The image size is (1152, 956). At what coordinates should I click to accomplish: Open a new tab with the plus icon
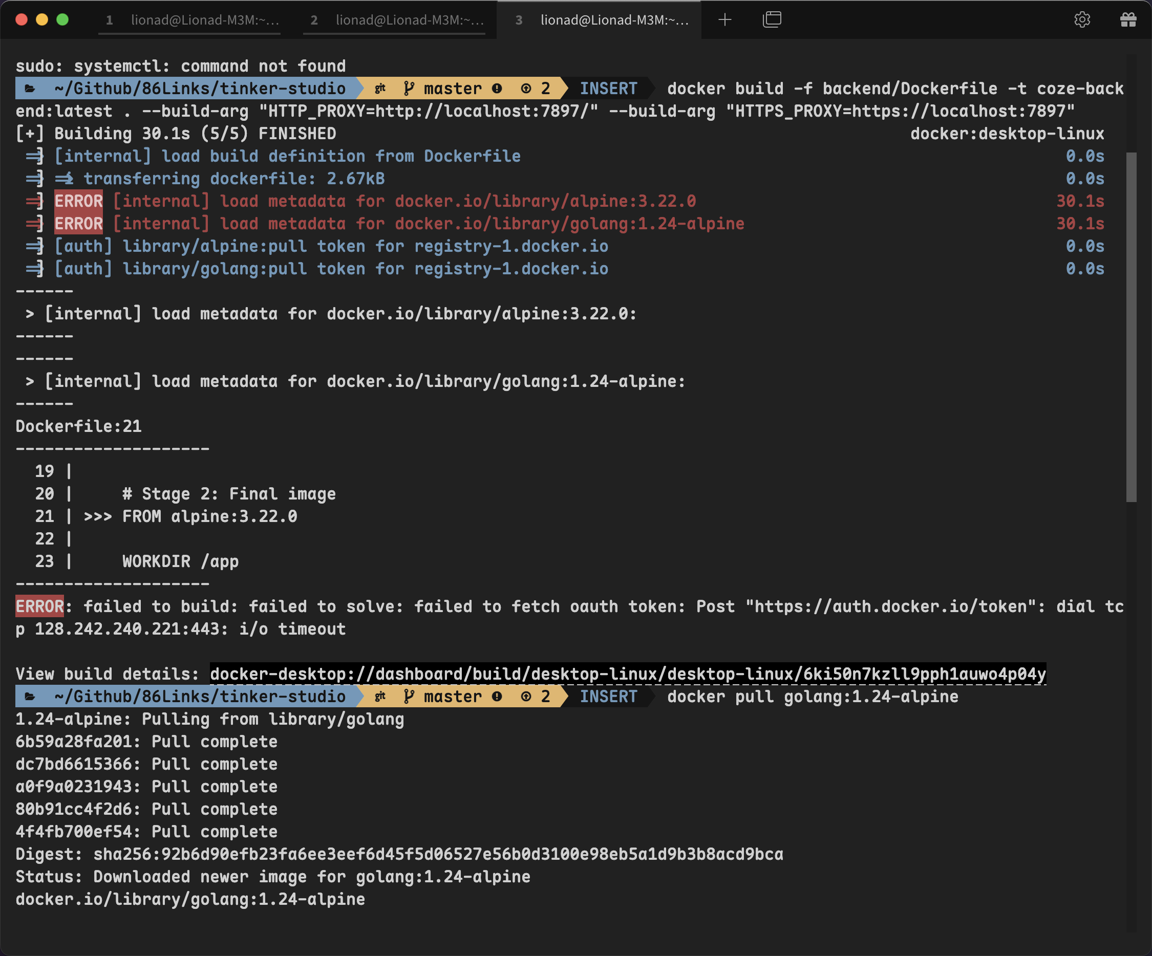coord(724,20)
